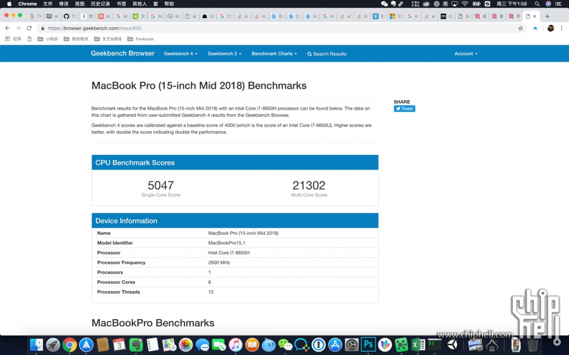
Task: Select the Intel Core i7-8850H processor value
Action: (229, 253)
